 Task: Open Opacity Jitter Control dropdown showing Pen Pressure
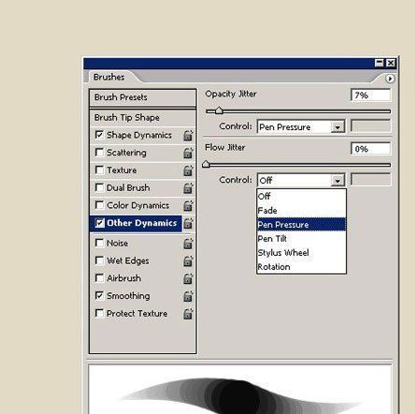(301, 126)
